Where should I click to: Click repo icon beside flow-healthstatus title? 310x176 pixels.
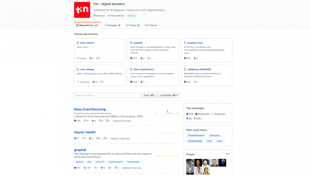click(131, 69)
